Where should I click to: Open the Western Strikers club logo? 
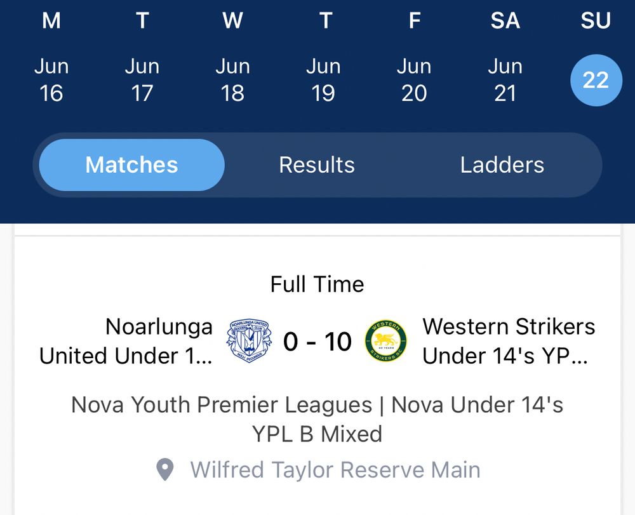[x=386, y=341]
